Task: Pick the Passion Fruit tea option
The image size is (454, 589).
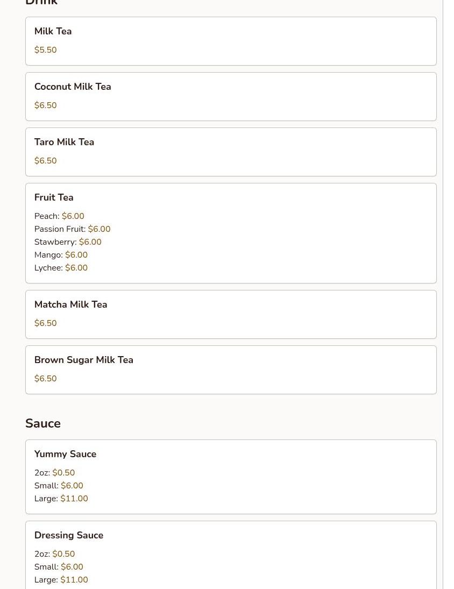Action: pyautogui.click(x=72, y=229)
